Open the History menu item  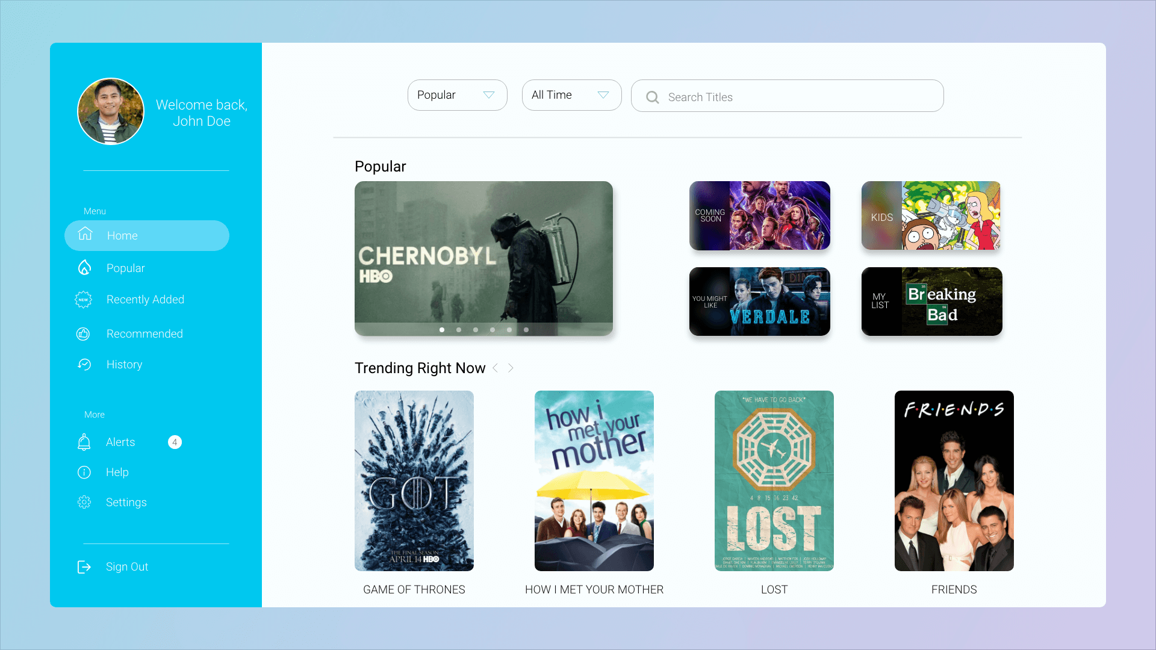coord(124,364)
